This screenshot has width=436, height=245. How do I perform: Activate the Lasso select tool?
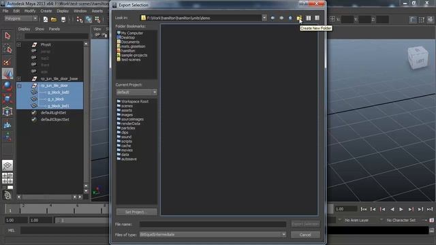pos(7,49)
